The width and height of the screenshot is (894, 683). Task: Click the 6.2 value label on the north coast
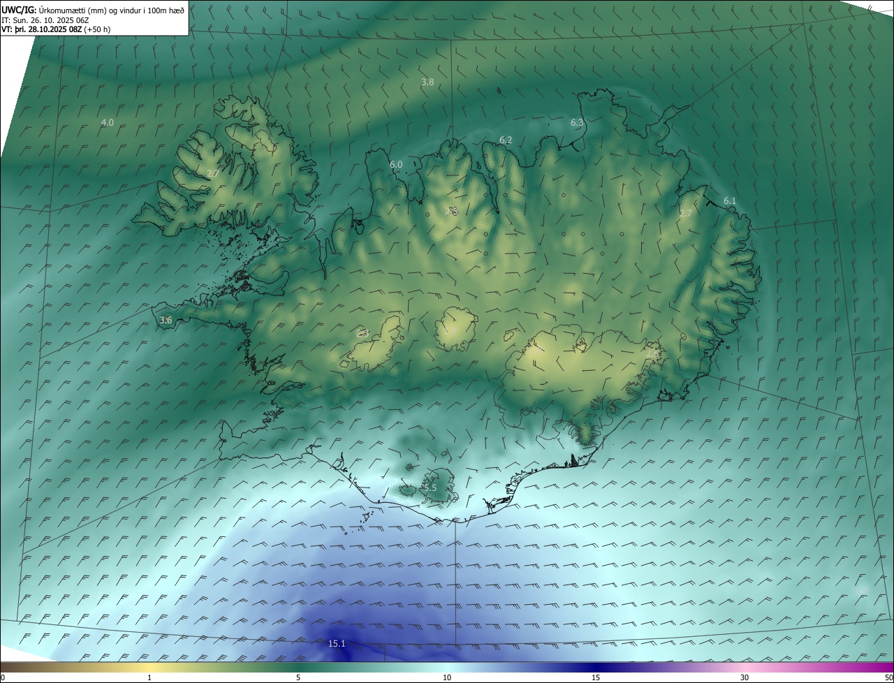[x=506, y=140]
